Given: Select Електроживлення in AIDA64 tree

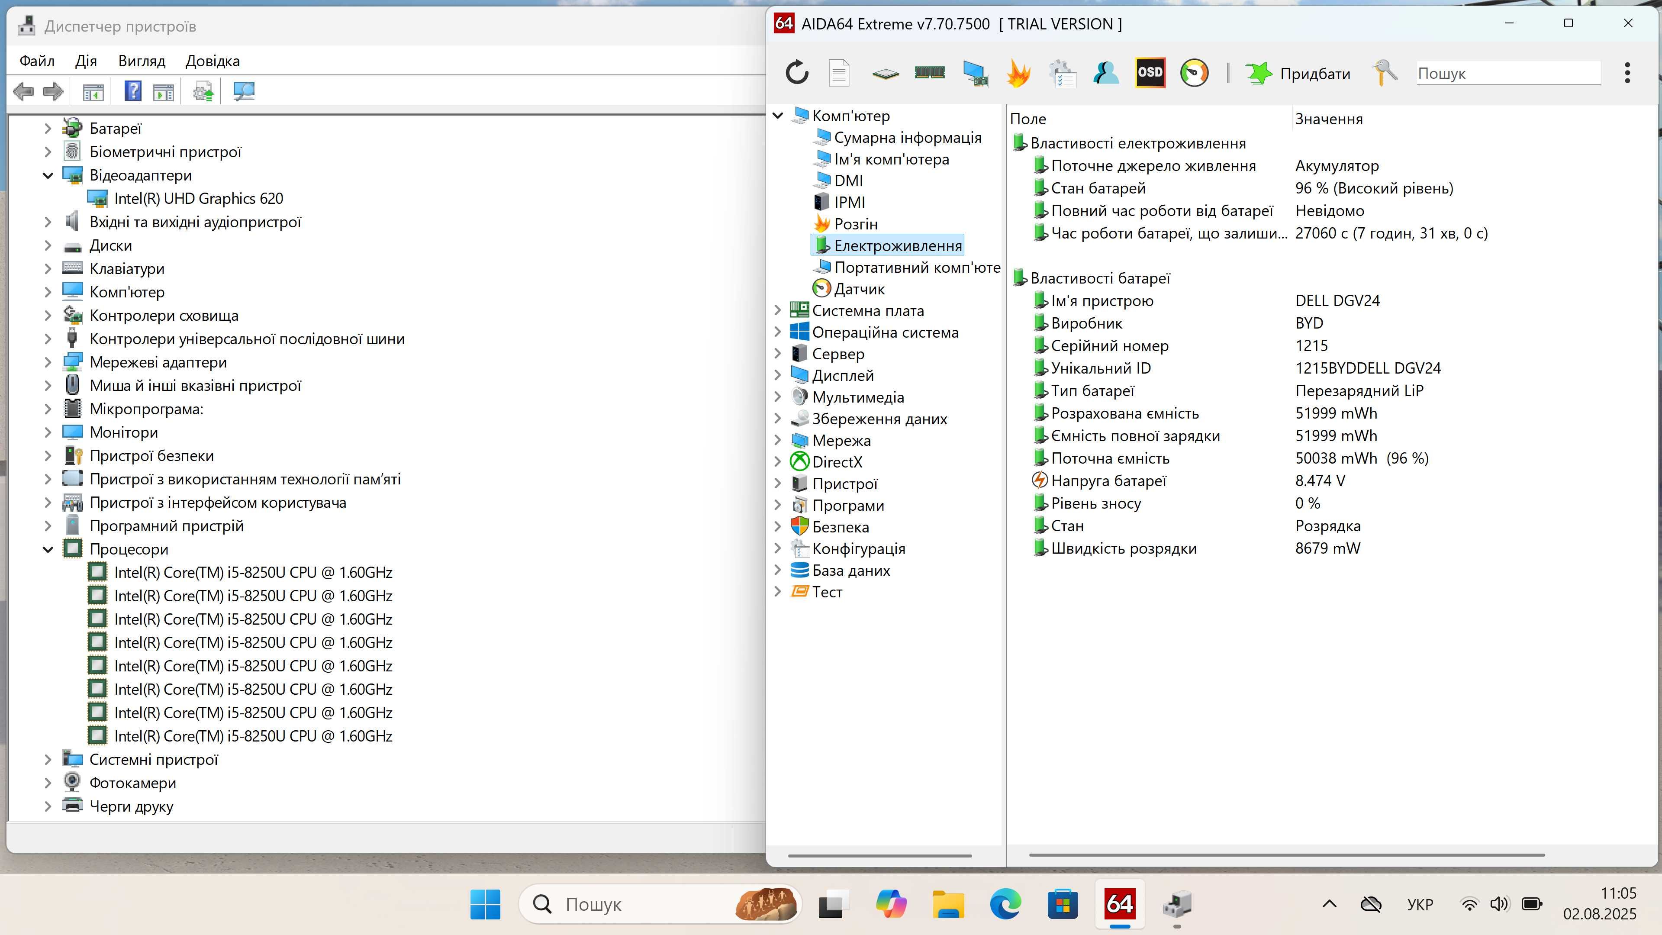Looking at the screenshot, I should pyautogui.click(x=898, y=245).
